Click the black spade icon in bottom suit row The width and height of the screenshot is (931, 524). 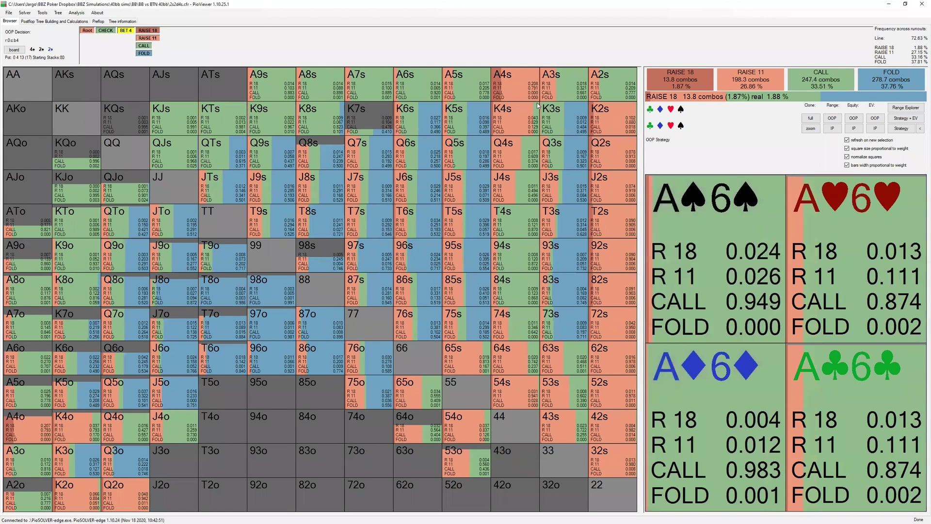681,126
